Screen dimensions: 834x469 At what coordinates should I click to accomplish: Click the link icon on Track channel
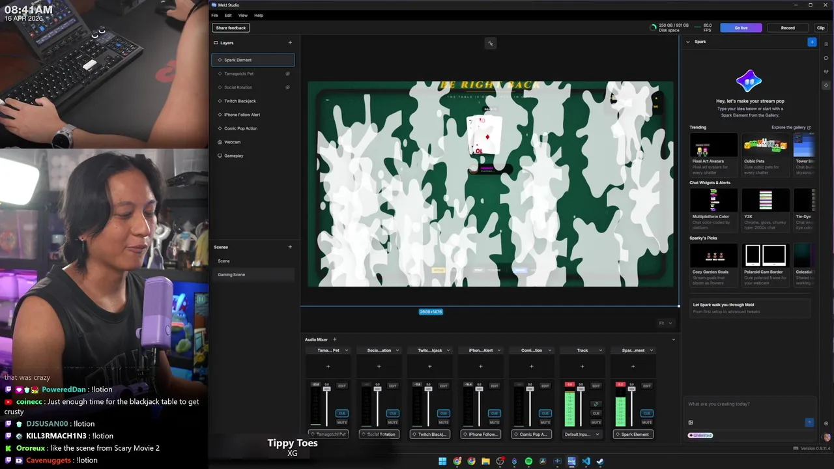[x=596, y=404]
